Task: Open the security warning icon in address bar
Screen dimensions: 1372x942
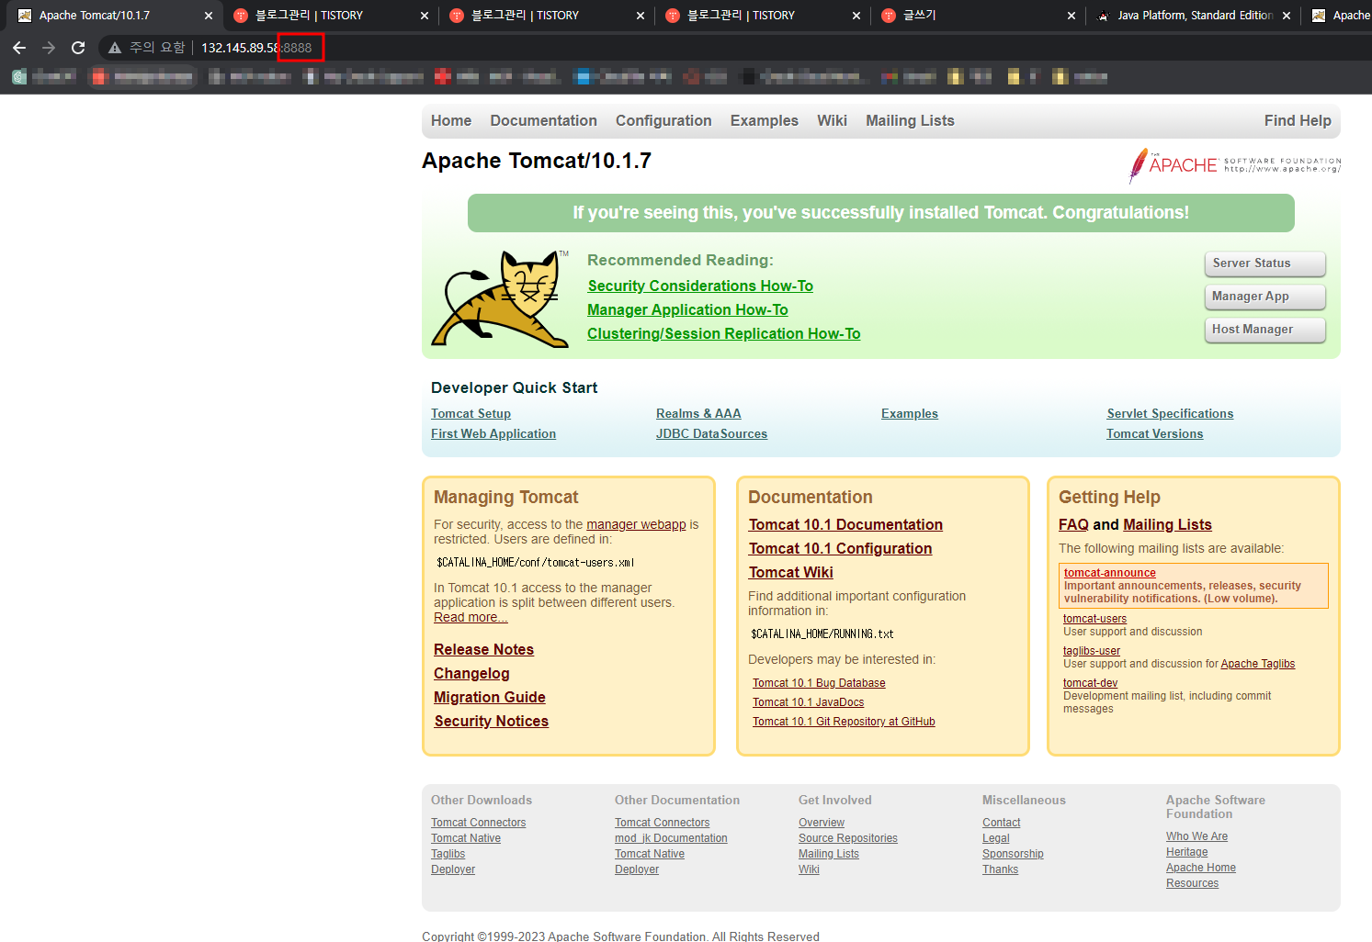Action: pos(115,48)
